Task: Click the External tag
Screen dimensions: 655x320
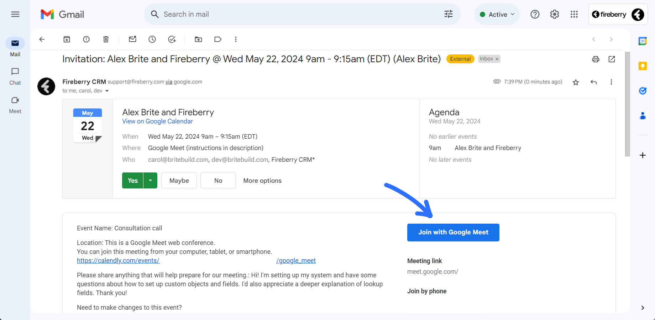Action: point(460,59)
